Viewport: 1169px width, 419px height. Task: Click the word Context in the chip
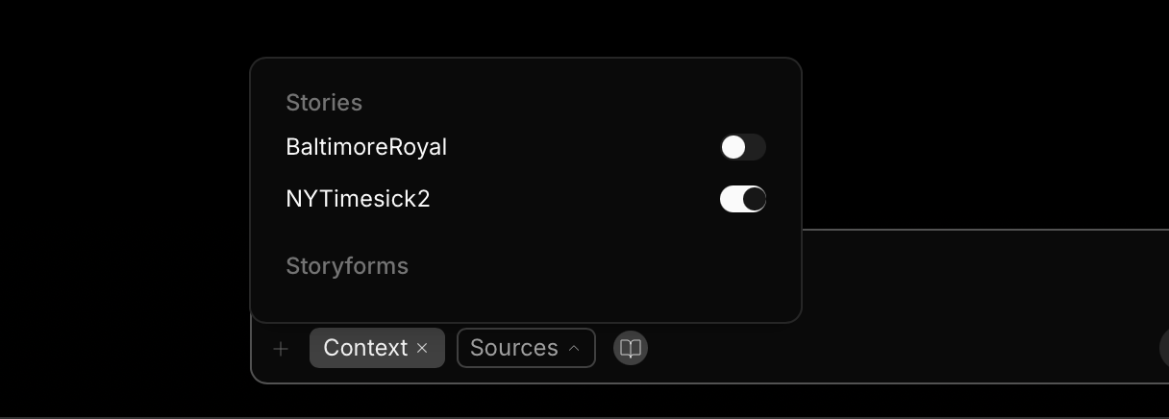point(365,348)
